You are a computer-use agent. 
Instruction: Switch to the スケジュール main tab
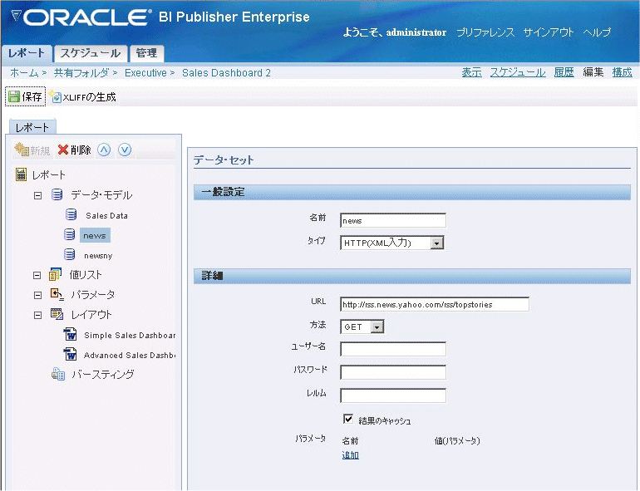91,53
